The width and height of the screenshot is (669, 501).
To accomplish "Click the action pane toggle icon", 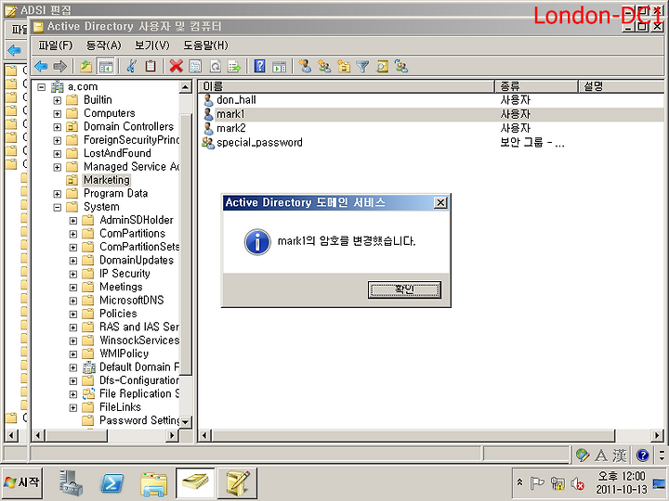I will (279, 66).
